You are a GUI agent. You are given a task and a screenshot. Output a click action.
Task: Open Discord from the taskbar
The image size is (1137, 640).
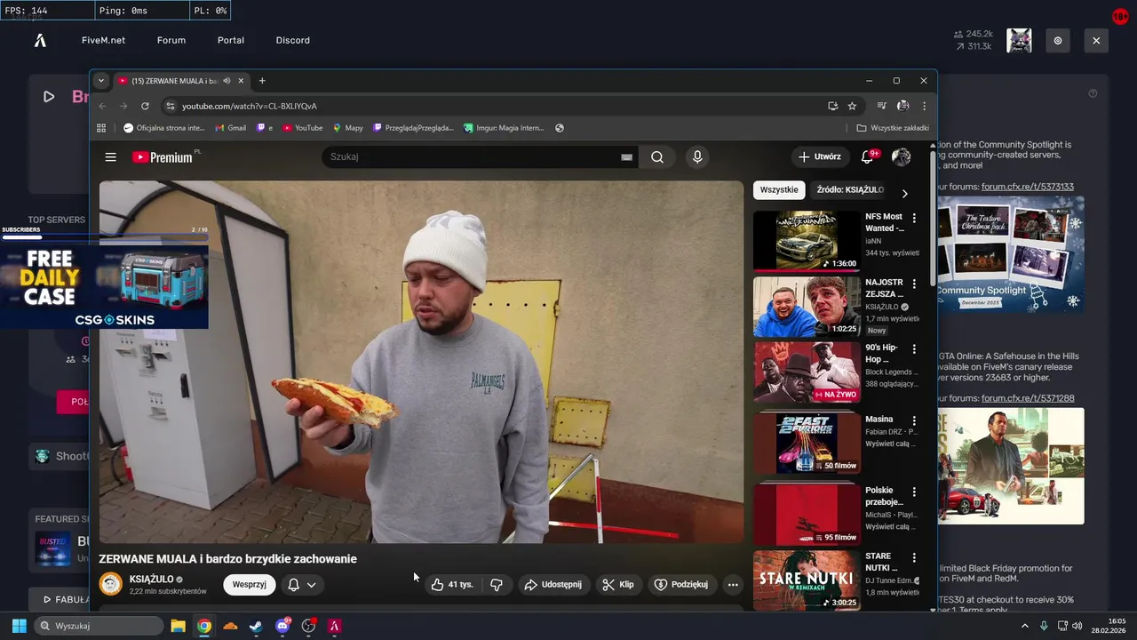[282, 626]
